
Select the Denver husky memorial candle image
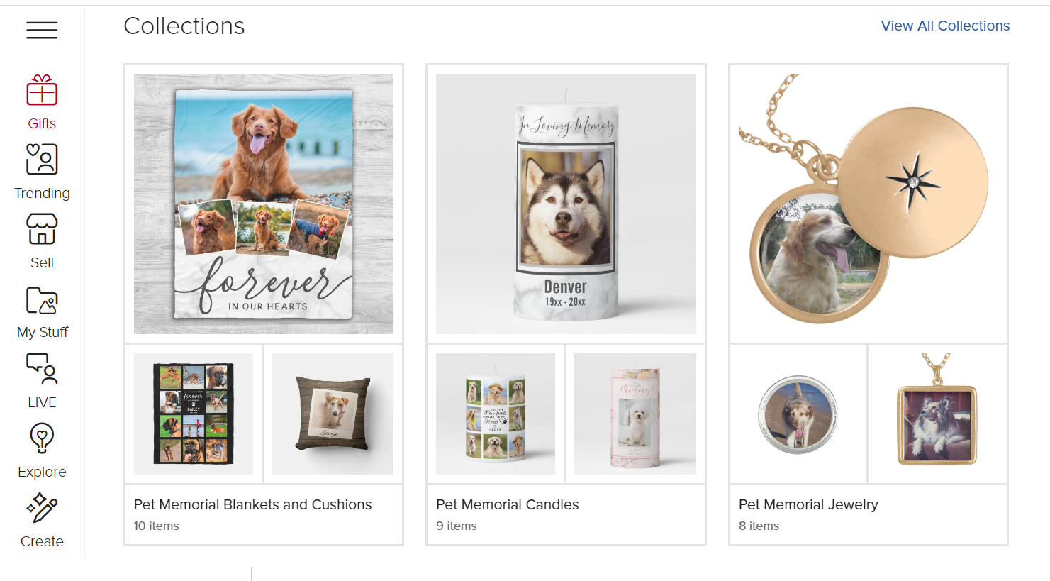[566, 204]
